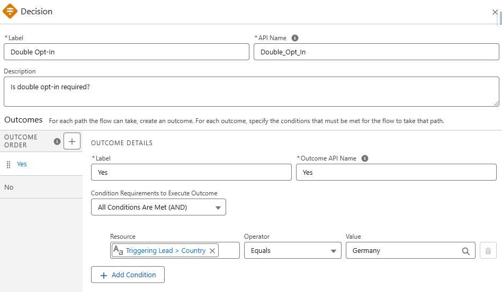
Task: Click the Outcome Order info icon
Action: click(57, 141)
